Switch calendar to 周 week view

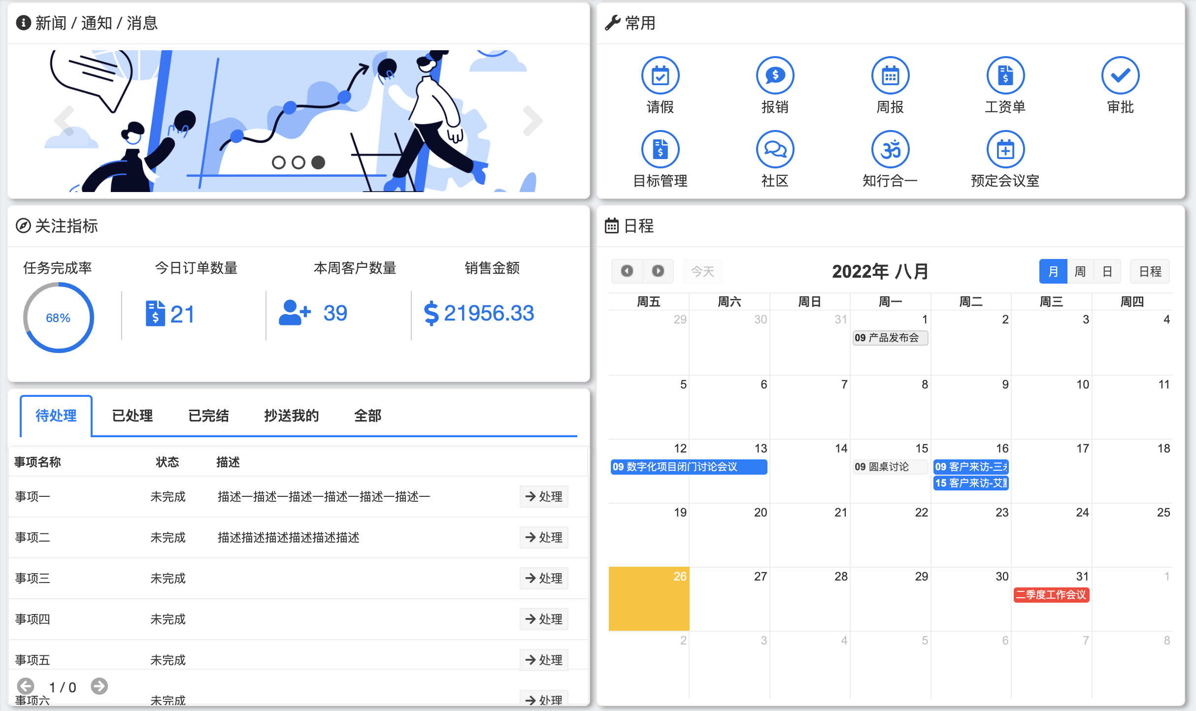(1080, 271)
